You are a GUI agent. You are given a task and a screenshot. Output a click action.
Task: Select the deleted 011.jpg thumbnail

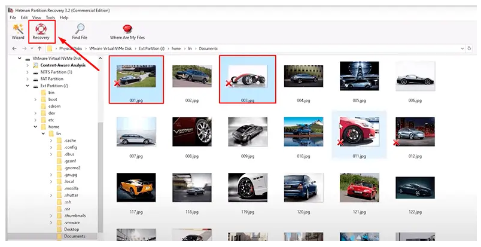[x=359, y=132]
